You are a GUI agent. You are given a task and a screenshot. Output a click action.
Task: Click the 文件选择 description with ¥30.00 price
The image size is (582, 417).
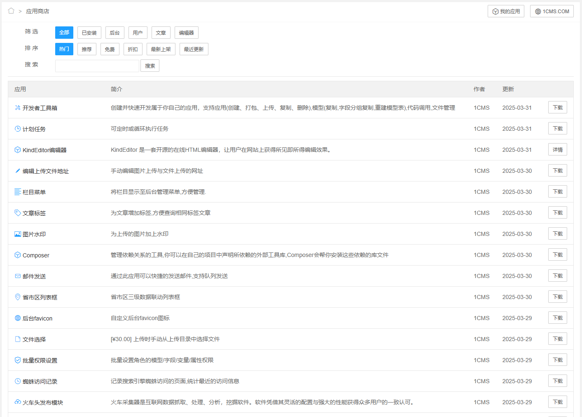(x=165, y=339)
